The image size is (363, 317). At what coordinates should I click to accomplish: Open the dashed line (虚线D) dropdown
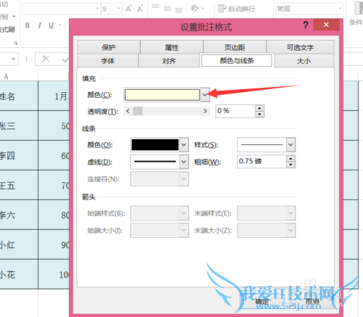184,162
